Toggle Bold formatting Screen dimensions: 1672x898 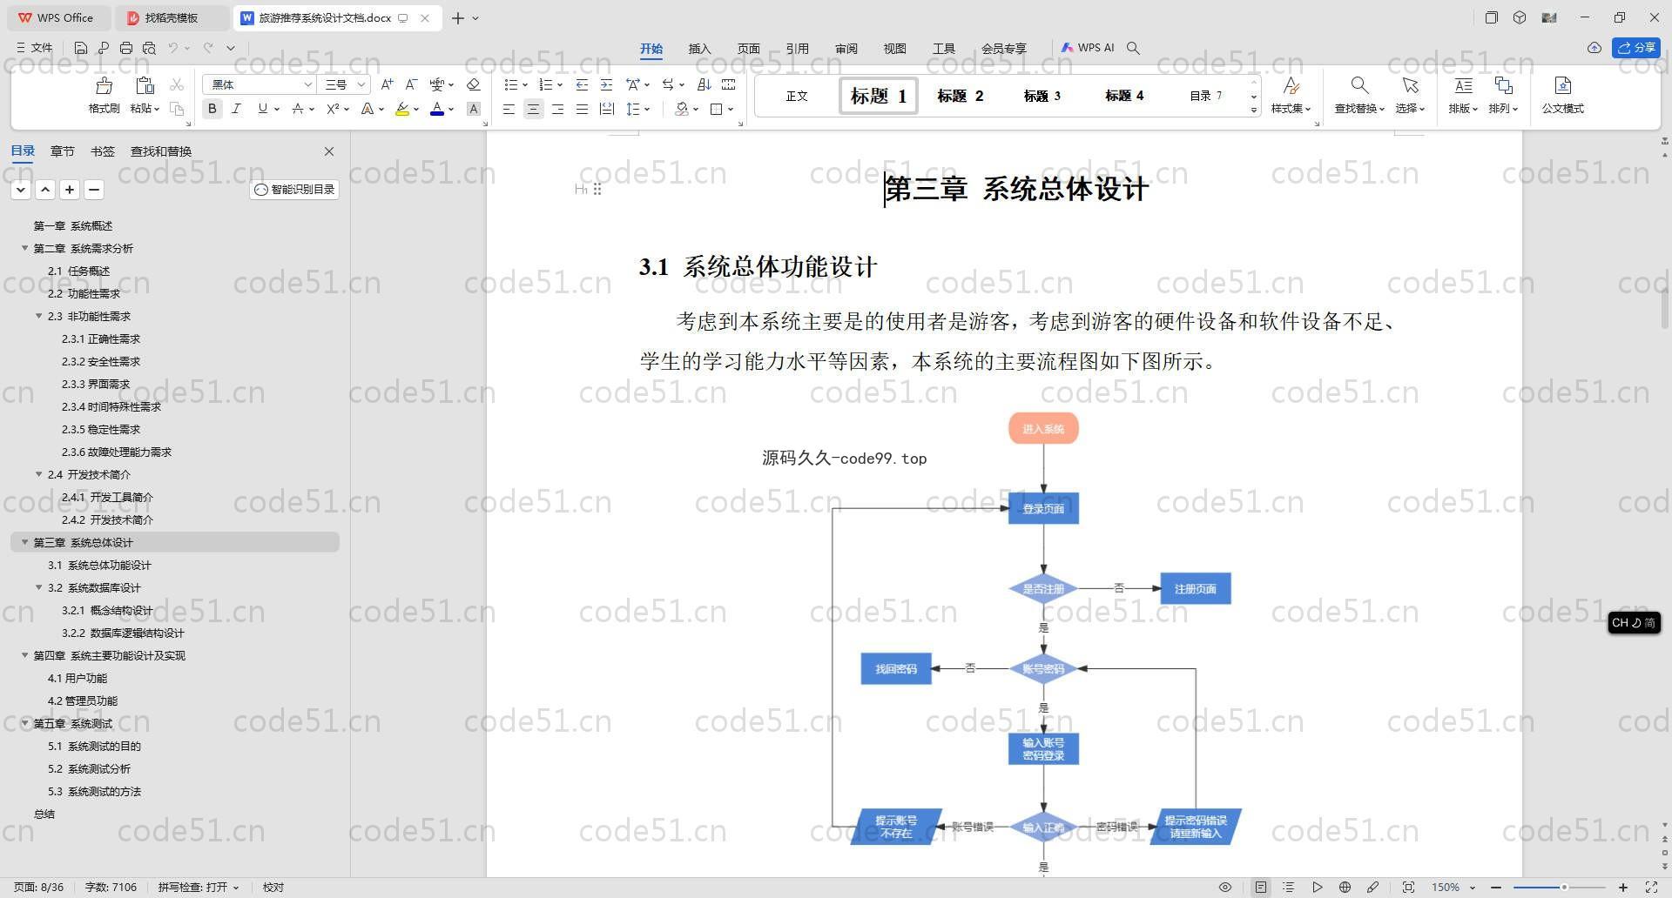pos(212,109)
